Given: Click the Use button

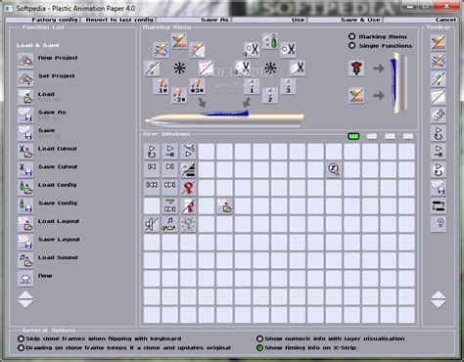Looking at the screenshot, I should click(x=269, y=20).
